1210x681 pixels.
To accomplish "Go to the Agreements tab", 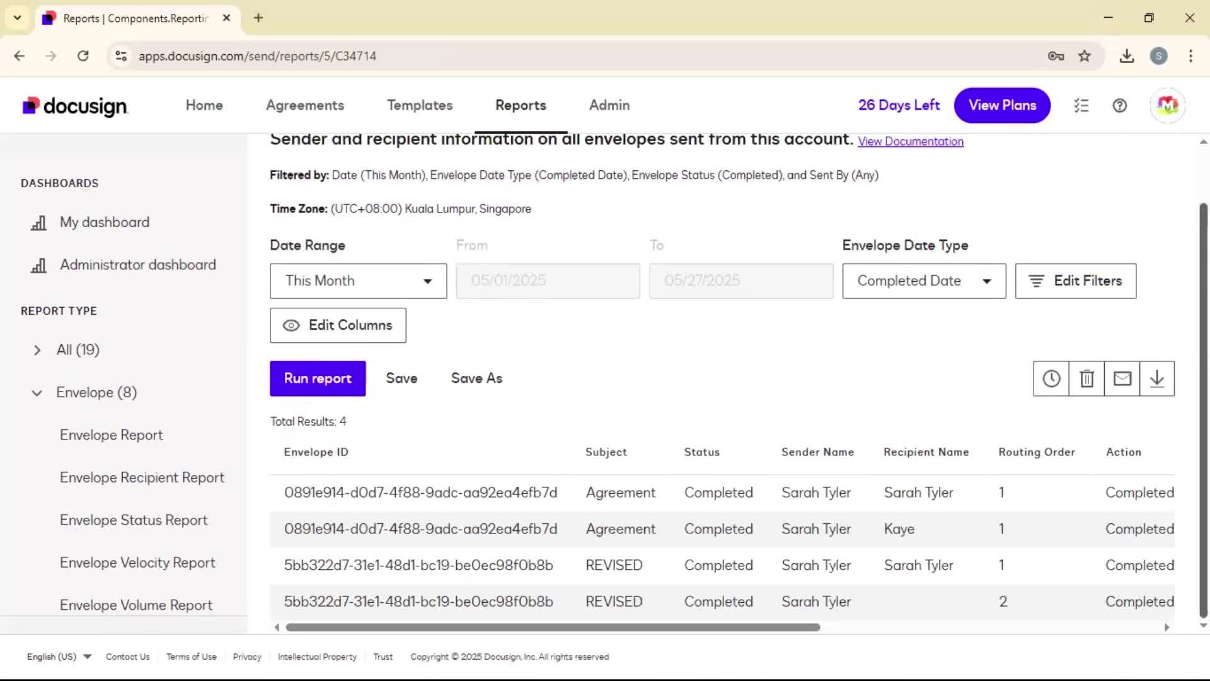I will 305,105.
